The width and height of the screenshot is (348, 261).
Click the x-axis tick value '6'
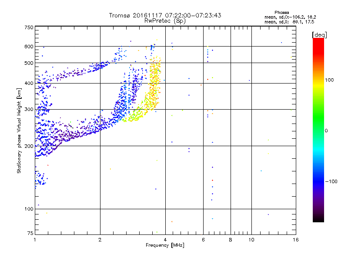click(x=203, y=240)
